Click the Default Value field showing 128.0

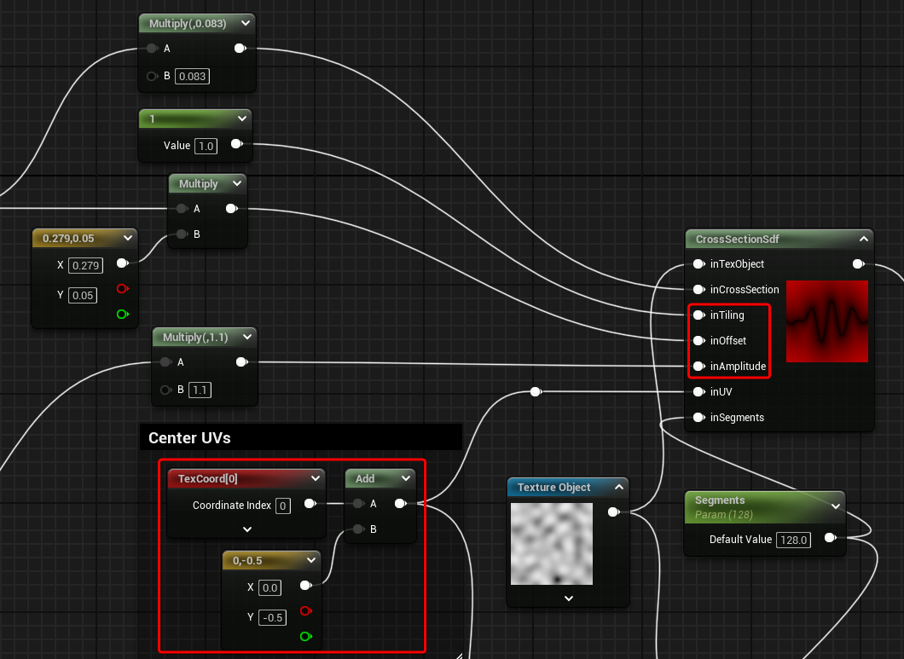click(x=794, y=540)
